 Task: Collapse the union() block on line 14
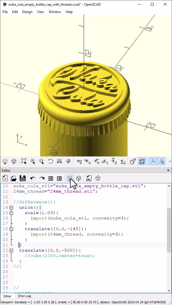tap(11, 208)
